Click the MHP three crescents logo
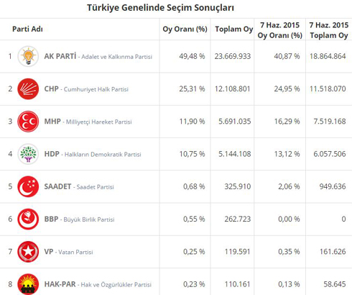 [28, 122]
